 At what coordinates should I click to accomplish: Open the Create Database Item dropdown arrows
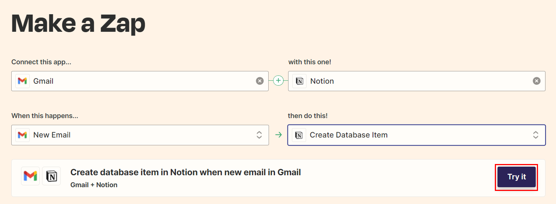pos(536,135)
